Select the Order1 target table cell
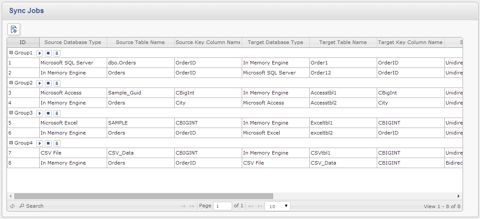Image resolution: width=480 pixels, height=219 pixels. click(343, 63)
